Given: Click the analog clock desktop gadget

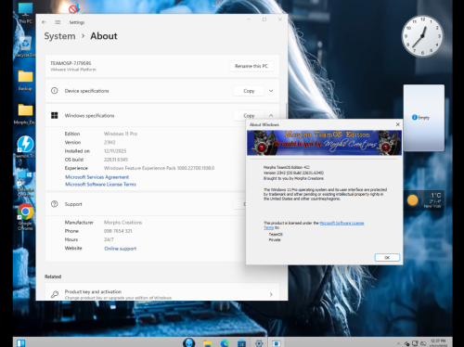Looking at the screenshot, I should (422, 36).
